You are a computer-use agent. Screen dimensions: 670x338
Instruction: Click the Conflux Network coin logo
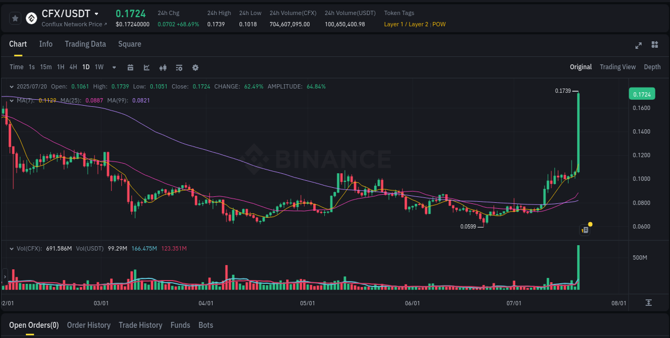(31, 18)
